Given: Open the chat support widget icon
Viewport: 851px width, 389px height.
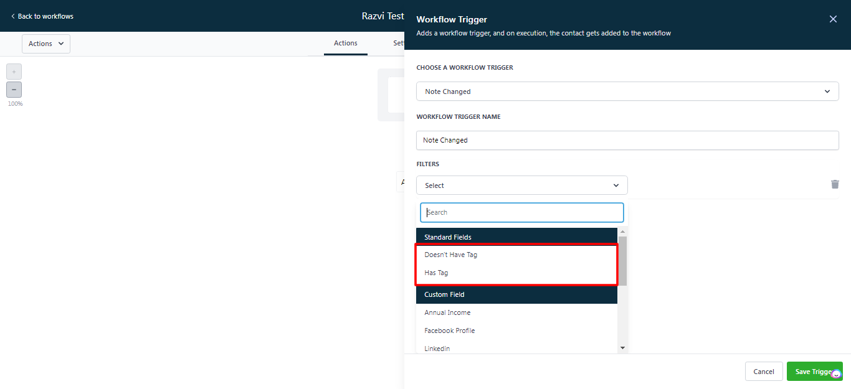Looking at the screenshot, I should [836, 374].
